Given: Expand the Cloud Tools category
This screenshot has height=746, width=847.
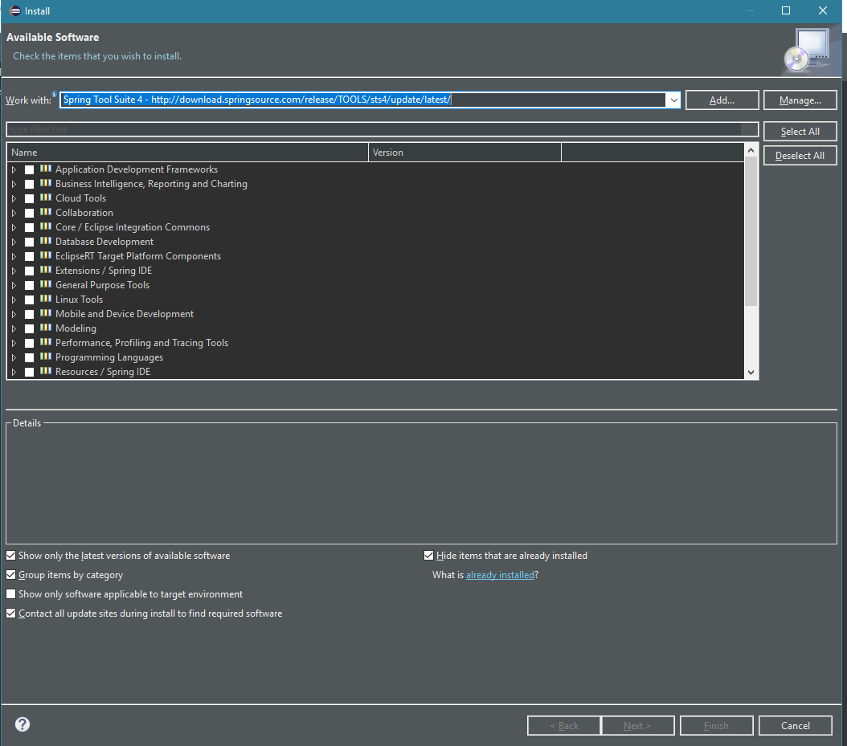Looking at the screenshot, I should 14,198.
